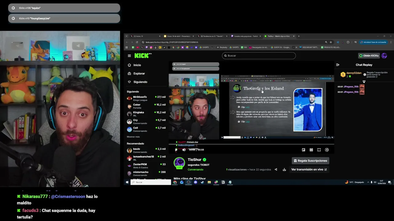Reload the Kick page
Viewport: 394px width, 221px height.
click(137, 42)
